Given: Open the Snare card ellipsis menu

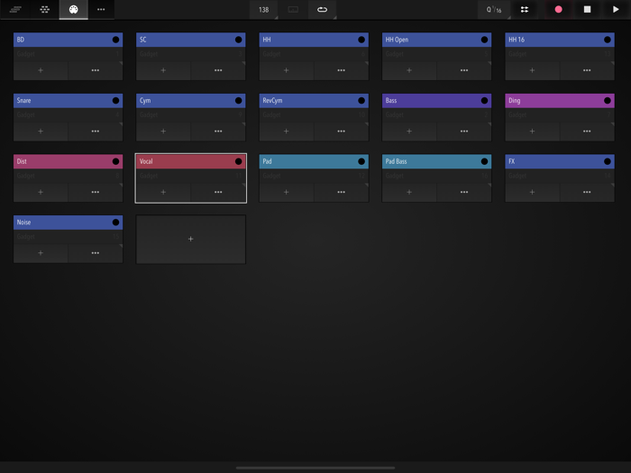Looking at the screenshot, I should 96,132.
